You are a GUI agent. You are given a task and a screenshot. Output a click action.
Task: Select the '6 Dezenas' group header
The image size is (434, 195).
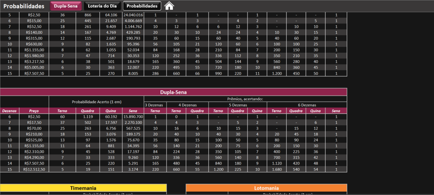pos(307,105)
